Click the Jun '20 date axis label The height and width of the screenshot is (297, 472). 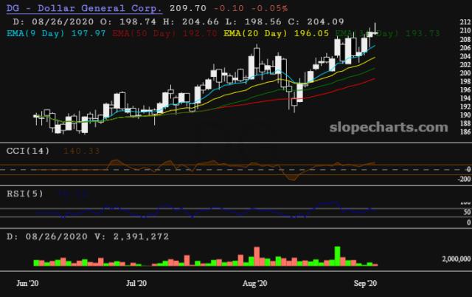[27, 283]
